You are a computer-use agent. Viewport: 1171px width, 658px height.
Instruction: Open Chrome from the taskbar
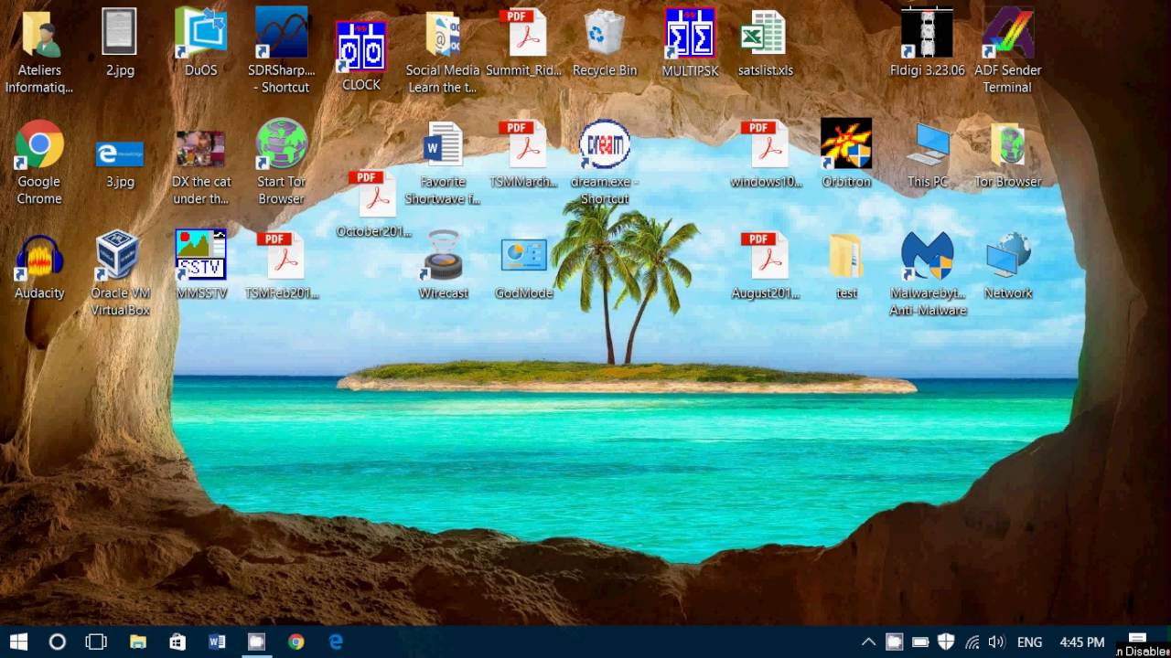pyautogui.click(x=295, y=642)
